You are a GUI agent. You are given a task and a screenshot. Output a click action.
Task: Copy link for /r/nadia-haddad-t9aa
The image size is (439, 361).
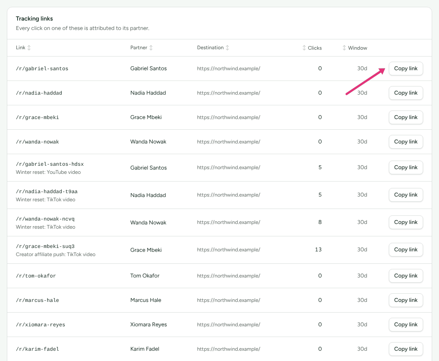tap(406, 195)
